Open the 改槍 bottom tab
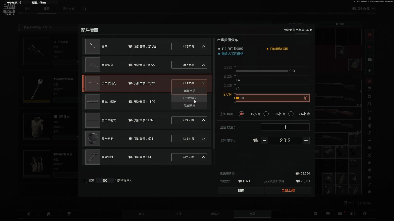Image resolution: width=394 pixels, height=221 pixels. click(179, 214)
